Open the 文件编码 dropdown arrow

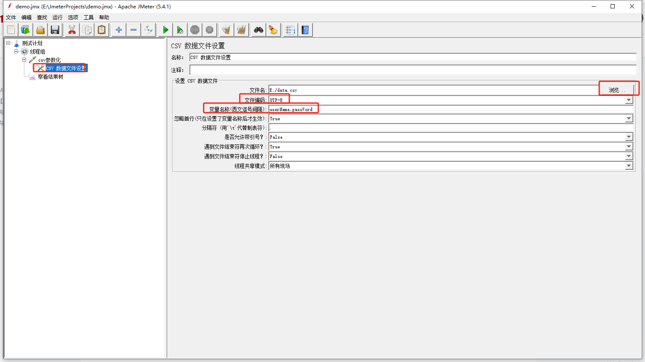[x=629, y=100]
